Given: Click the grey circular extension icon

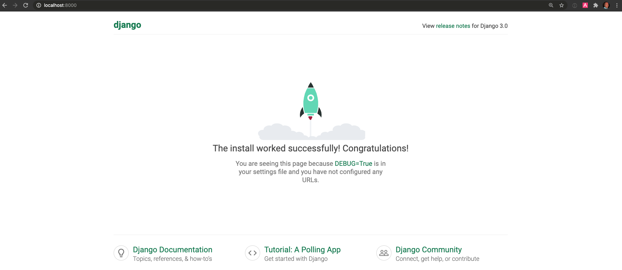Looking at the screenshot, I should [575, 5].
